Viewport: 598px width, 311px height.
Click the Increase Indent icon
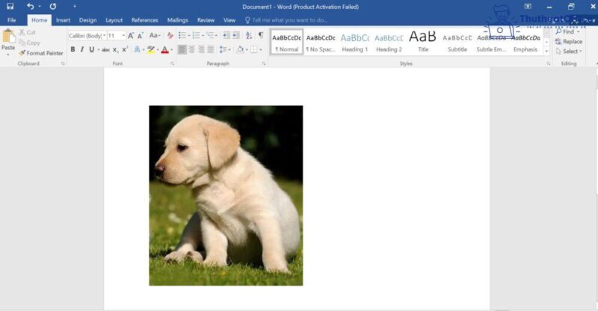236,35
